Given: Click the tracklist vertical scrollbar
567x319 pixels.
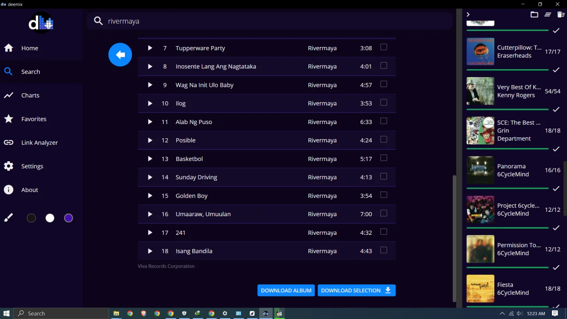Looking at the screenshot, I should click(454, 238).
